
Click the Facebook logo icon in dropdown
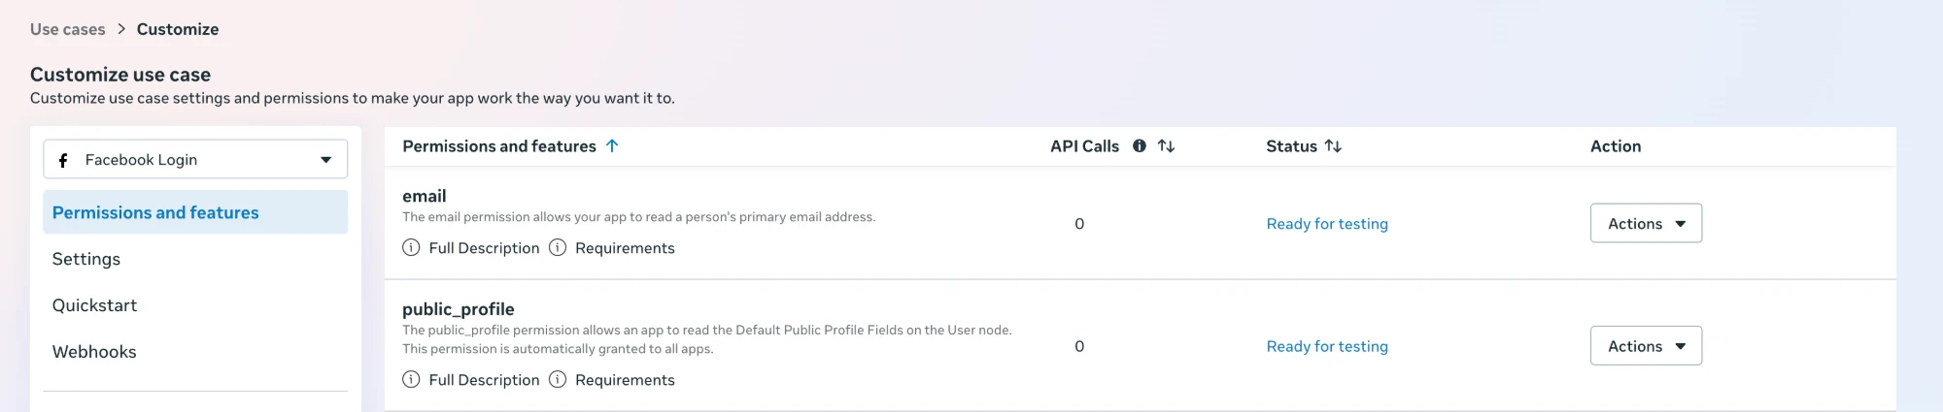63,160
